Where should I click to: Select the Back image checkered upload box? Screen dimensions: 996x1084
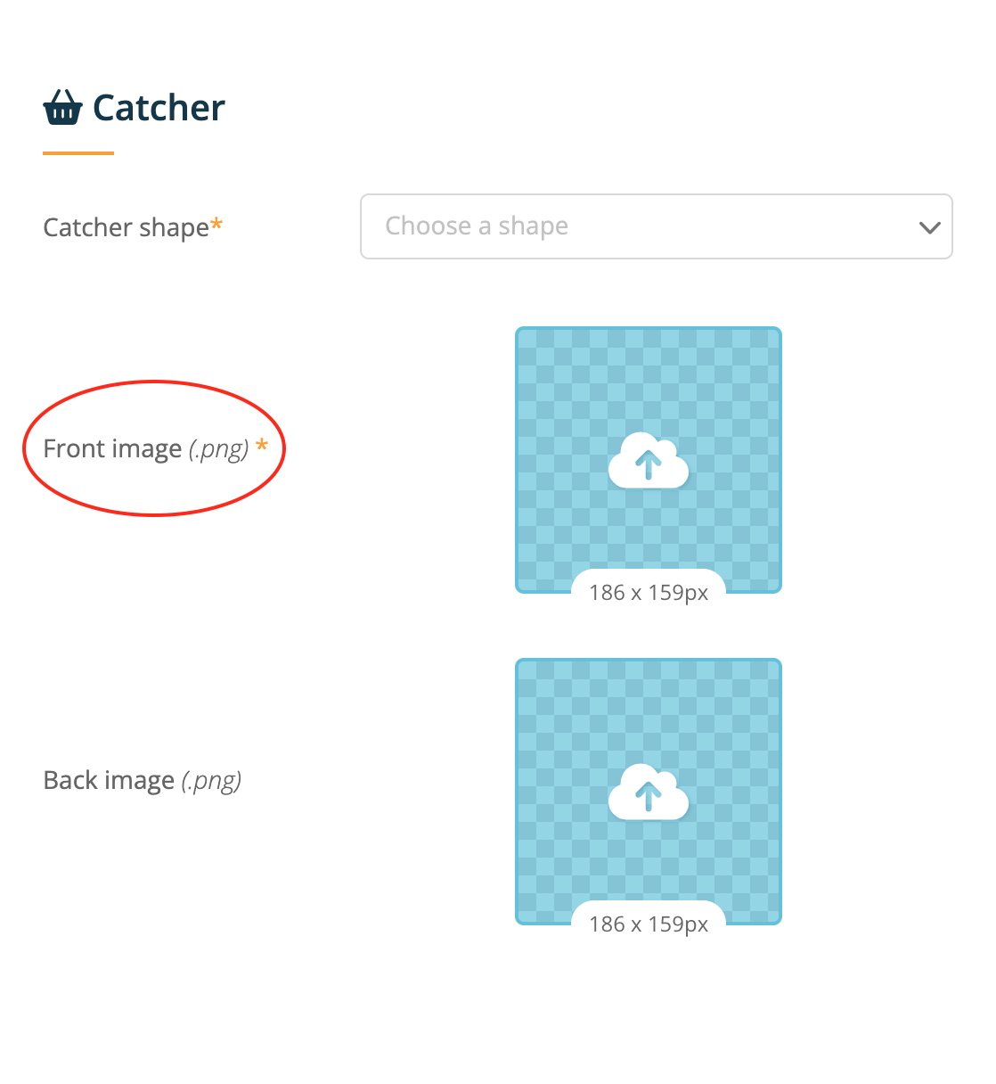click(x=649, y=792)
